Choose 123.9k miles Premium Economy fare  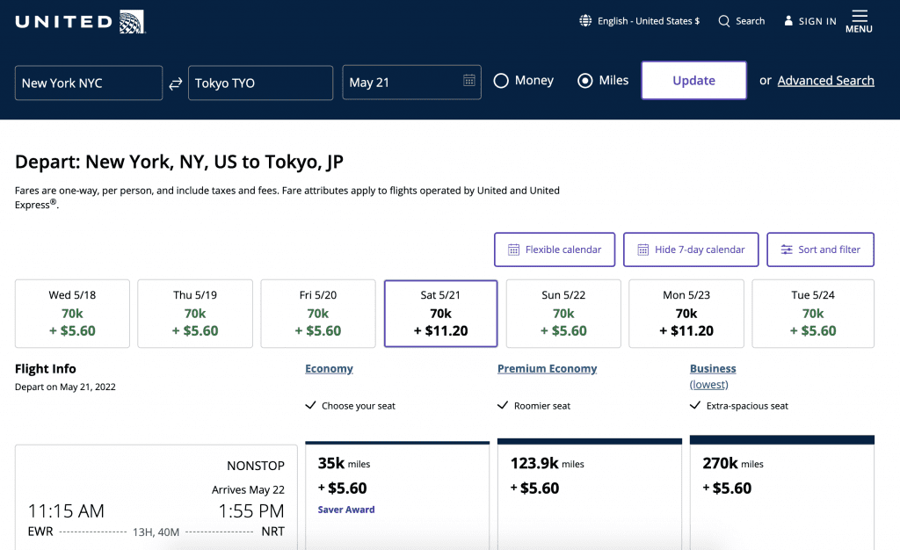click(590, 495)
